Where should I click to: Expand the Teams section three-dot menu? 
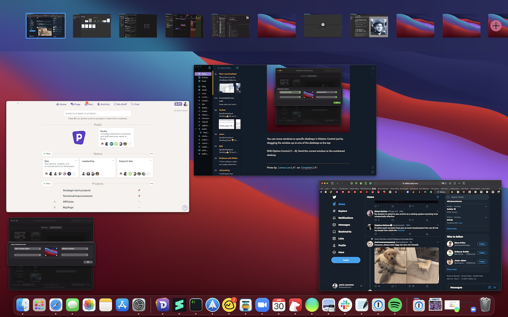151,154
